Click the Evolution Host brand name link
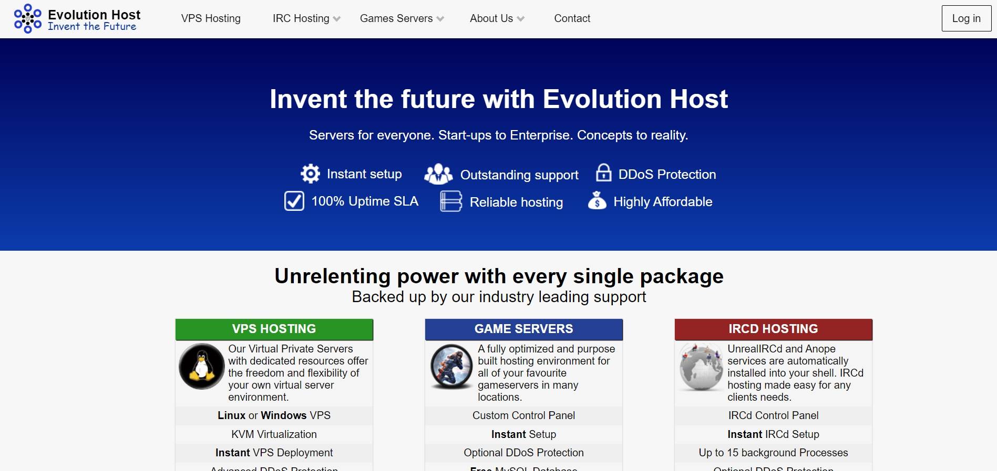Image resolution: width=997 pixels, height=471 pixels. [94, 14]
